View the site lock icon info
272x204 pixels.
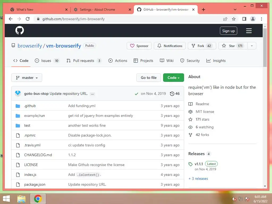tap(38, 19)
